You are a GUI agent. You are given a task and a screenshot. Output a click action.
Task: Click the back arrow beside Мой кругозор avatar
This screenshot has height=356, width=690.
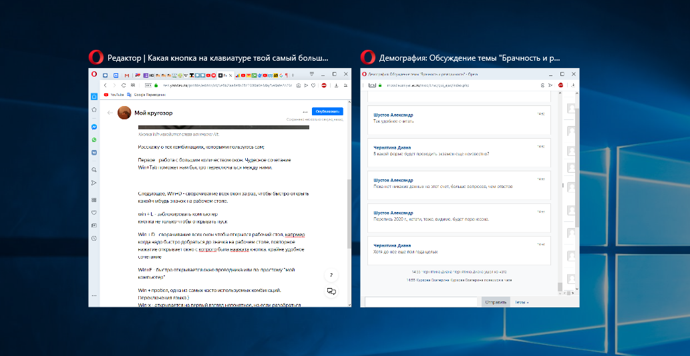(110, 113)
